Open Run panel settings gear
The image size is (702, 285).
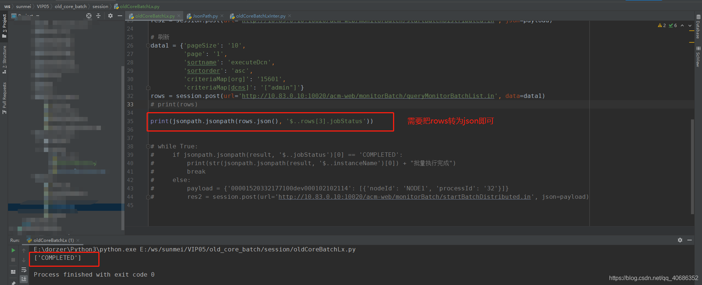[680, 240]
